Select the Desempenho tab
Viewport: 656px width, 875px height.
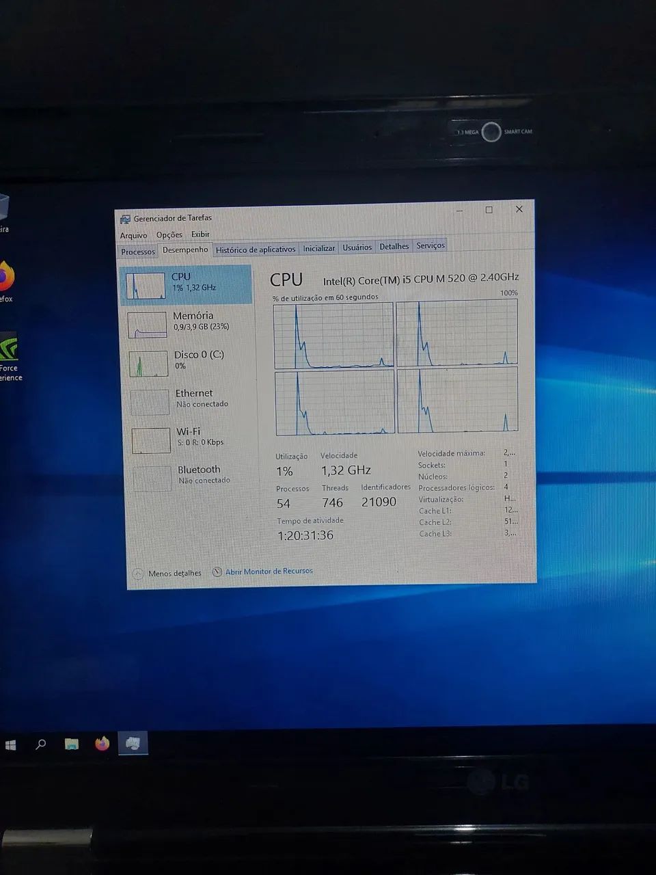click(x=185, y=250)
